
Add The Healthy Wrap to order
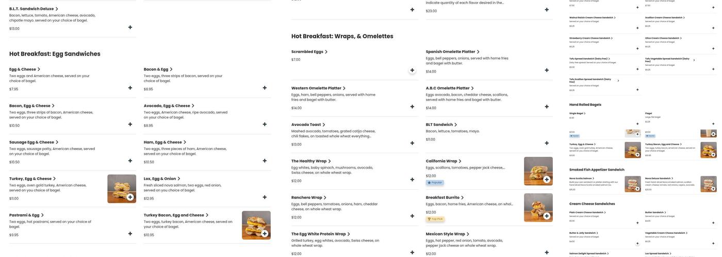412,179
